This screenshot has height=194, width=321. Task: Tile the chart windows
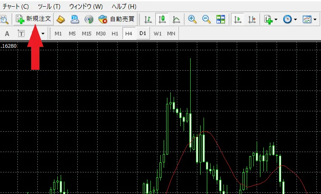pos(221,19)
